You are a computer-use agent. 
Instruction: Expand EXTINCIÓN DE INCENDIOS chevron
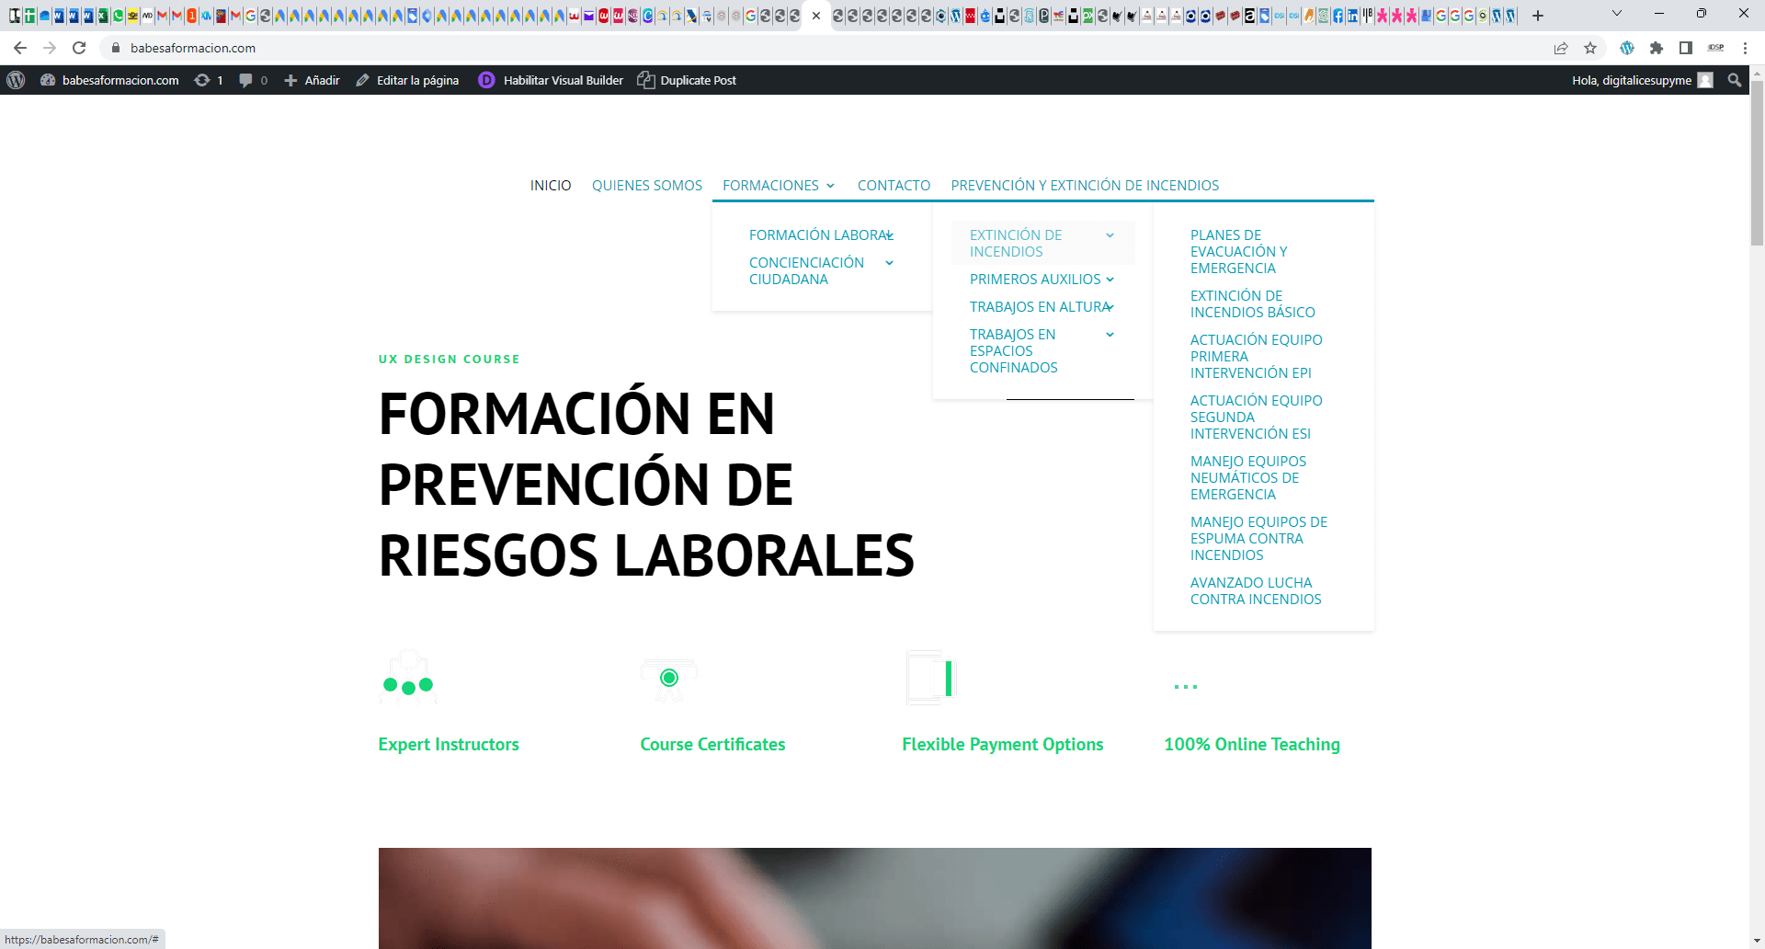point(1110,235)
